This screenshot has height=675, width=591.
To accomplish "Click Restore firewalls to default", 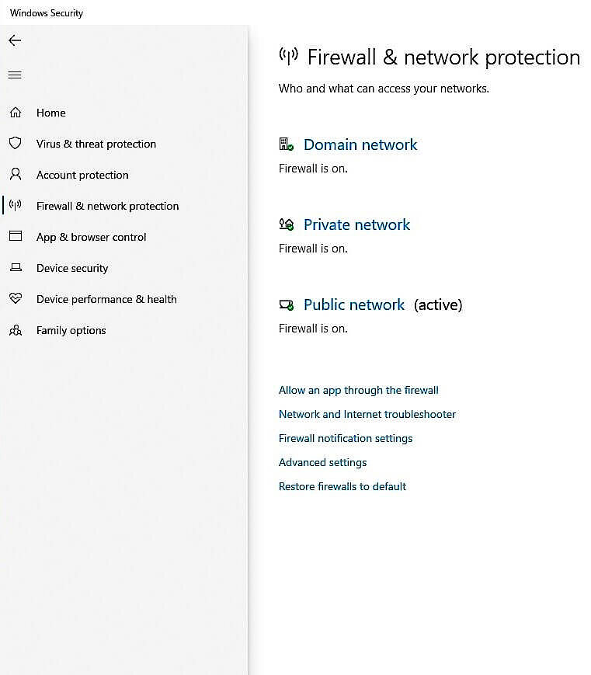I will click(x=342, y=486).
